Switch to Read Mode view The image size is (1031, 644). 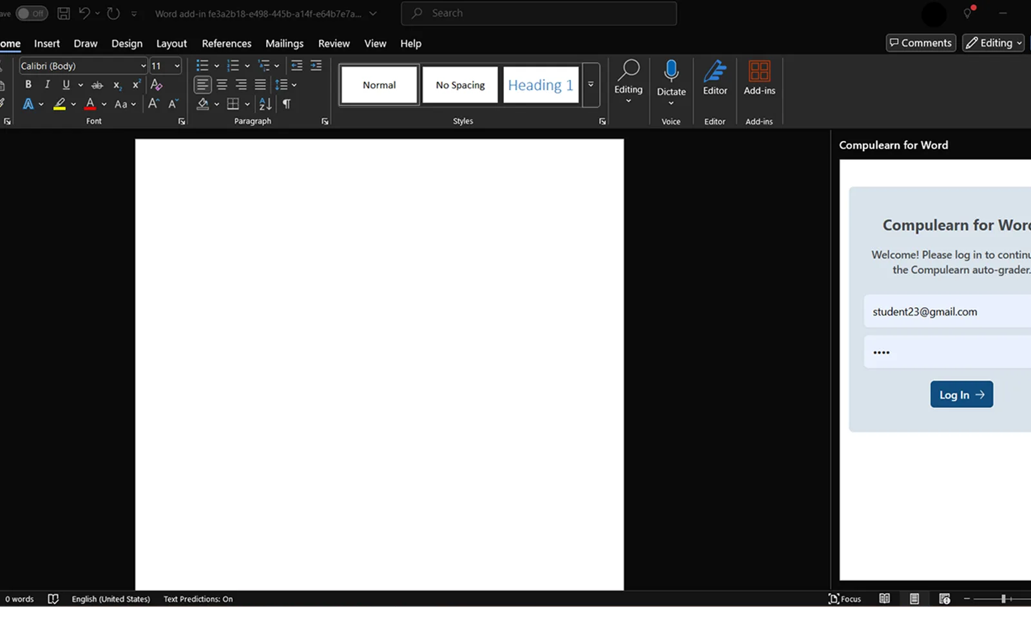885,599
